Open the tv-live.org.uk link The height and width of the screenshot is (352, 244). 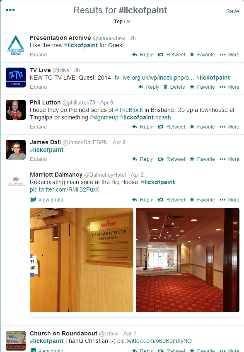pos(154,78)
